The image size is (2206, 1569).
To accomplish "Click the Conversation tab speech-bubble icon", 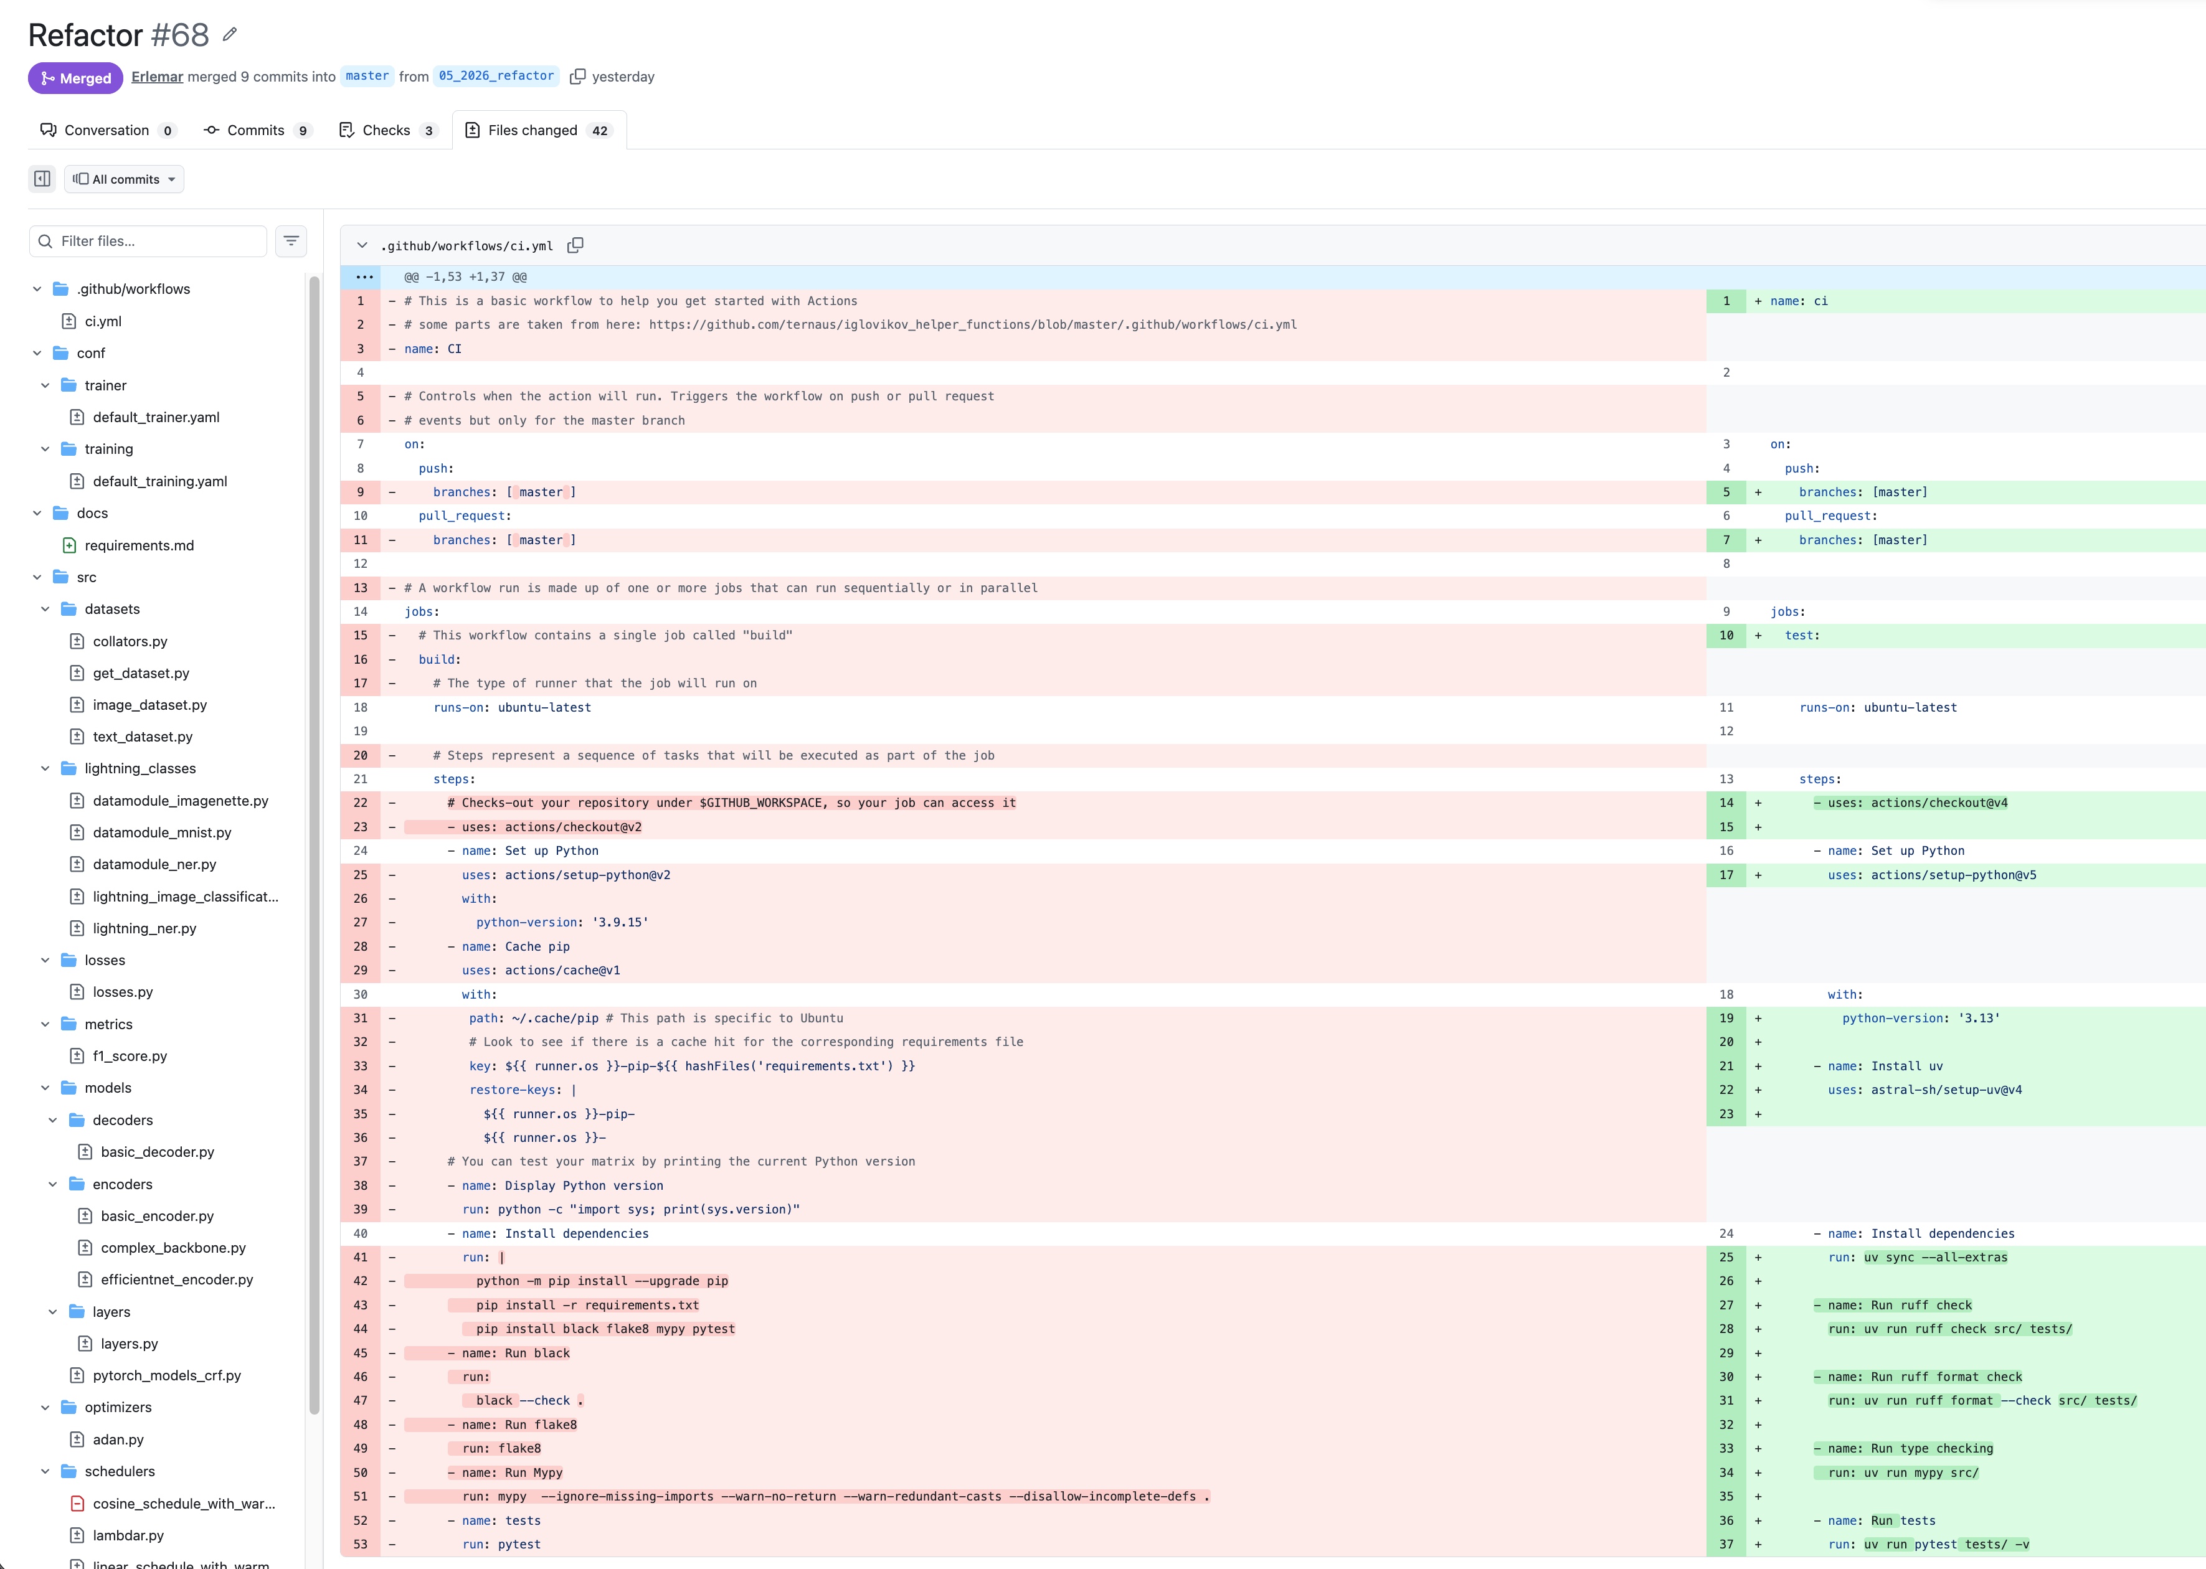I will [x=49, y=130].
